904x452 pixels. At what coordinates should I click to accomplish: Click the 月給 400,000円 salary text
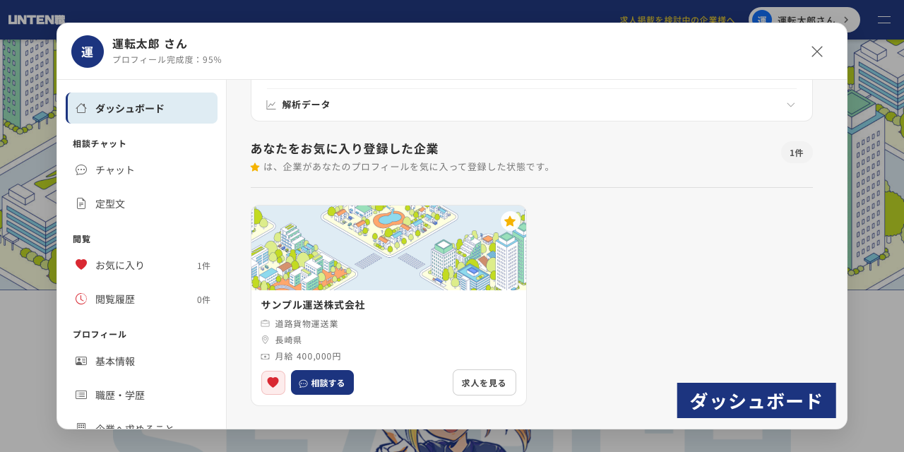click(308, 356)
